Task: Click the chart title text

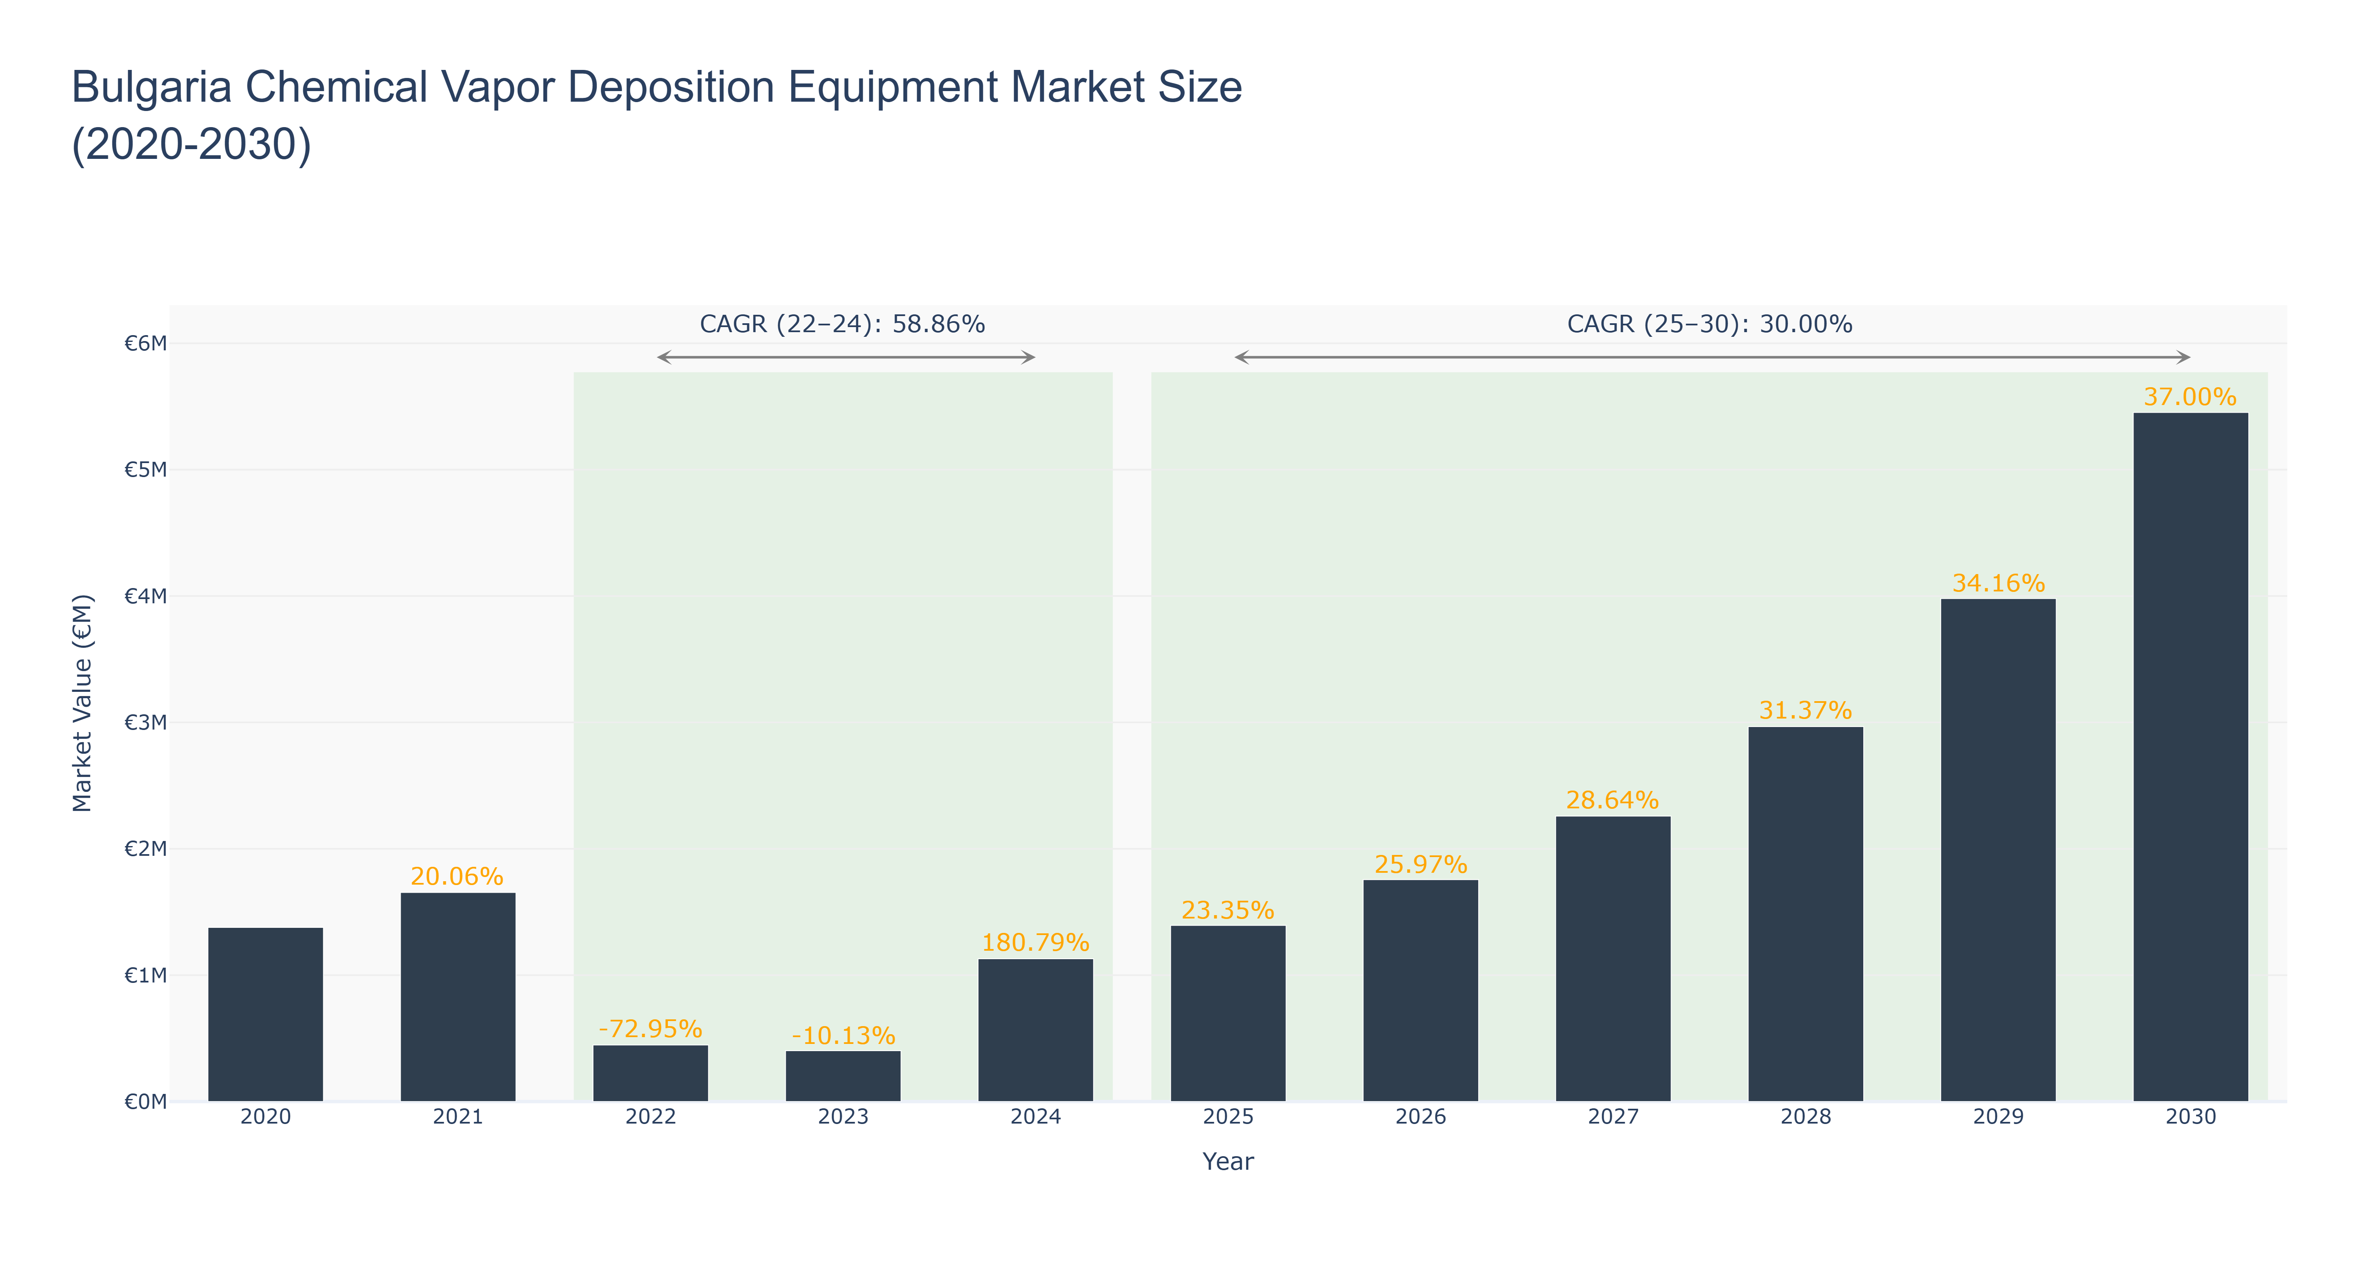Action: point(657,115)
